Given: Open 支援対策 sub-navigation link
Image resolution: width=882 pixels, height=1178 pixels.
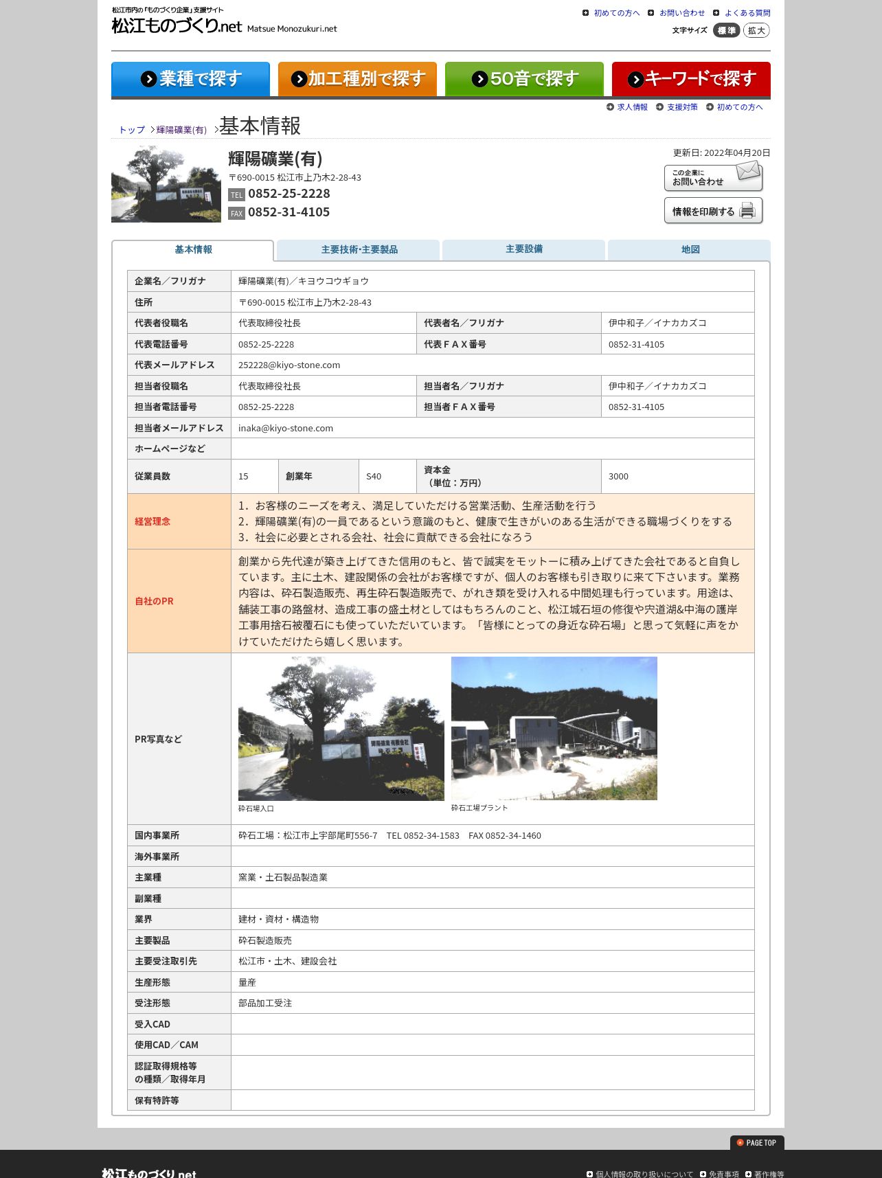Looking at the screenshot, I should point(682,107).
